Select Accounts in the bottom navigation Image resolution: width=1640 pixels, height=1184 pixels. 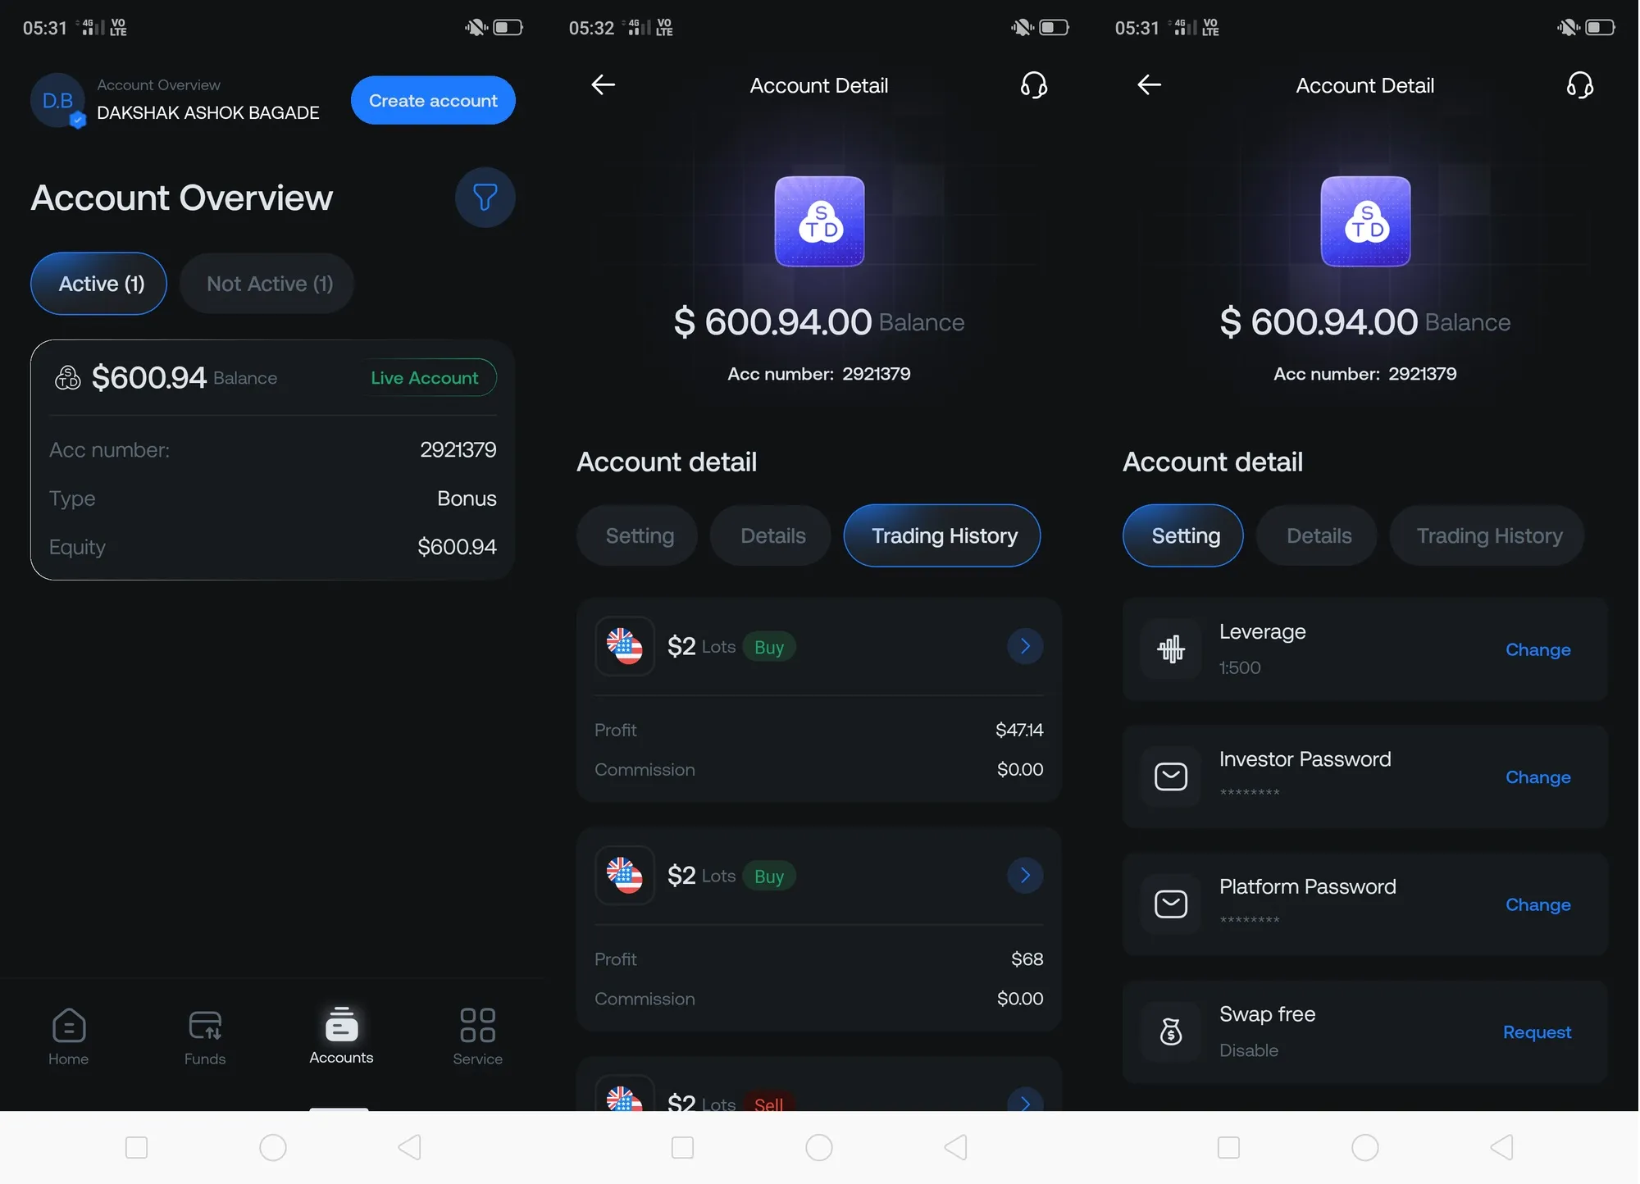(x=341, y=1036)
